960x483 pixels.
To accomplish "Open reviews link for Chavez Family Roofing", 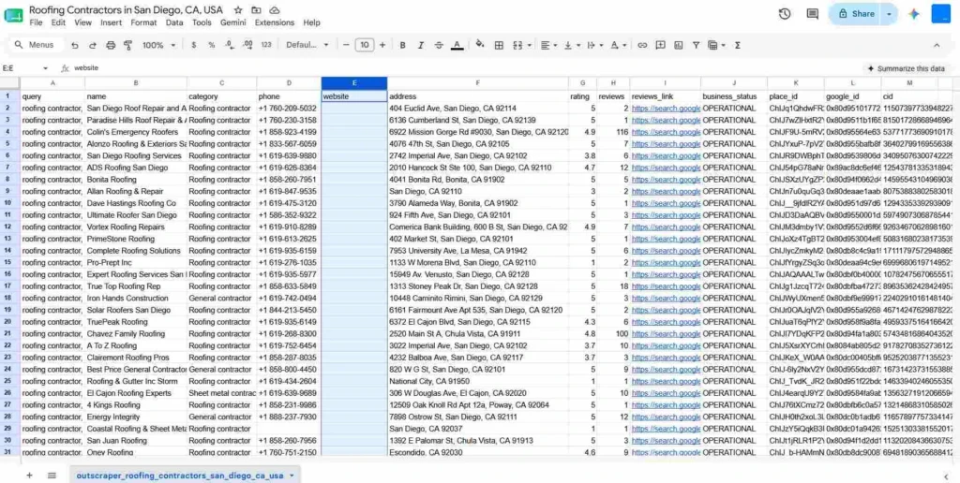I will 666,334.
